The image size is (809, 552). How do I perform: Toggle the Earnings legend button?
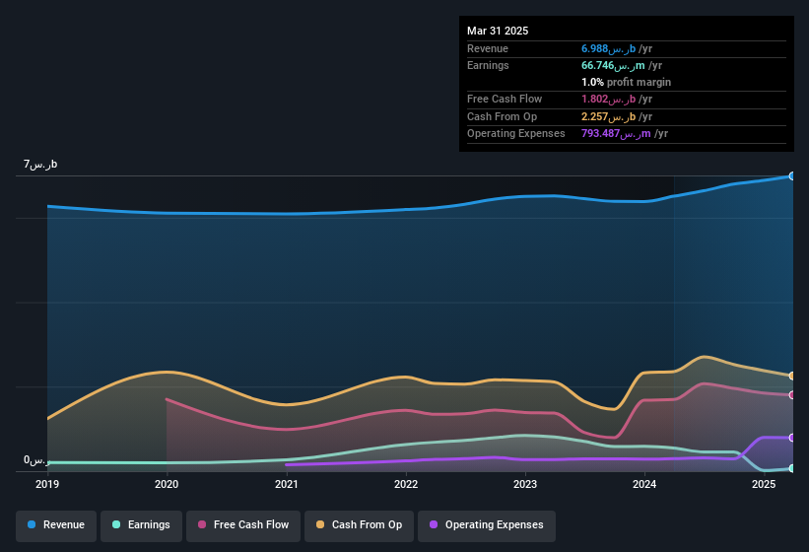point(141,525)
